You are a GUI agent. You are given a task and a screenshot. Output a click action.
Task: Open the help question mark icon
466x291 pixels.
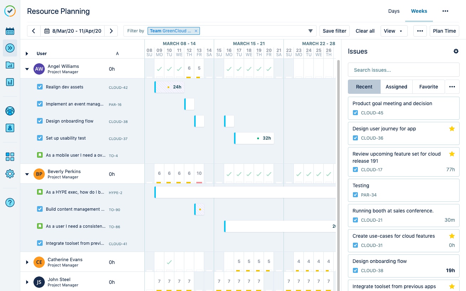(x=10, y=203)
